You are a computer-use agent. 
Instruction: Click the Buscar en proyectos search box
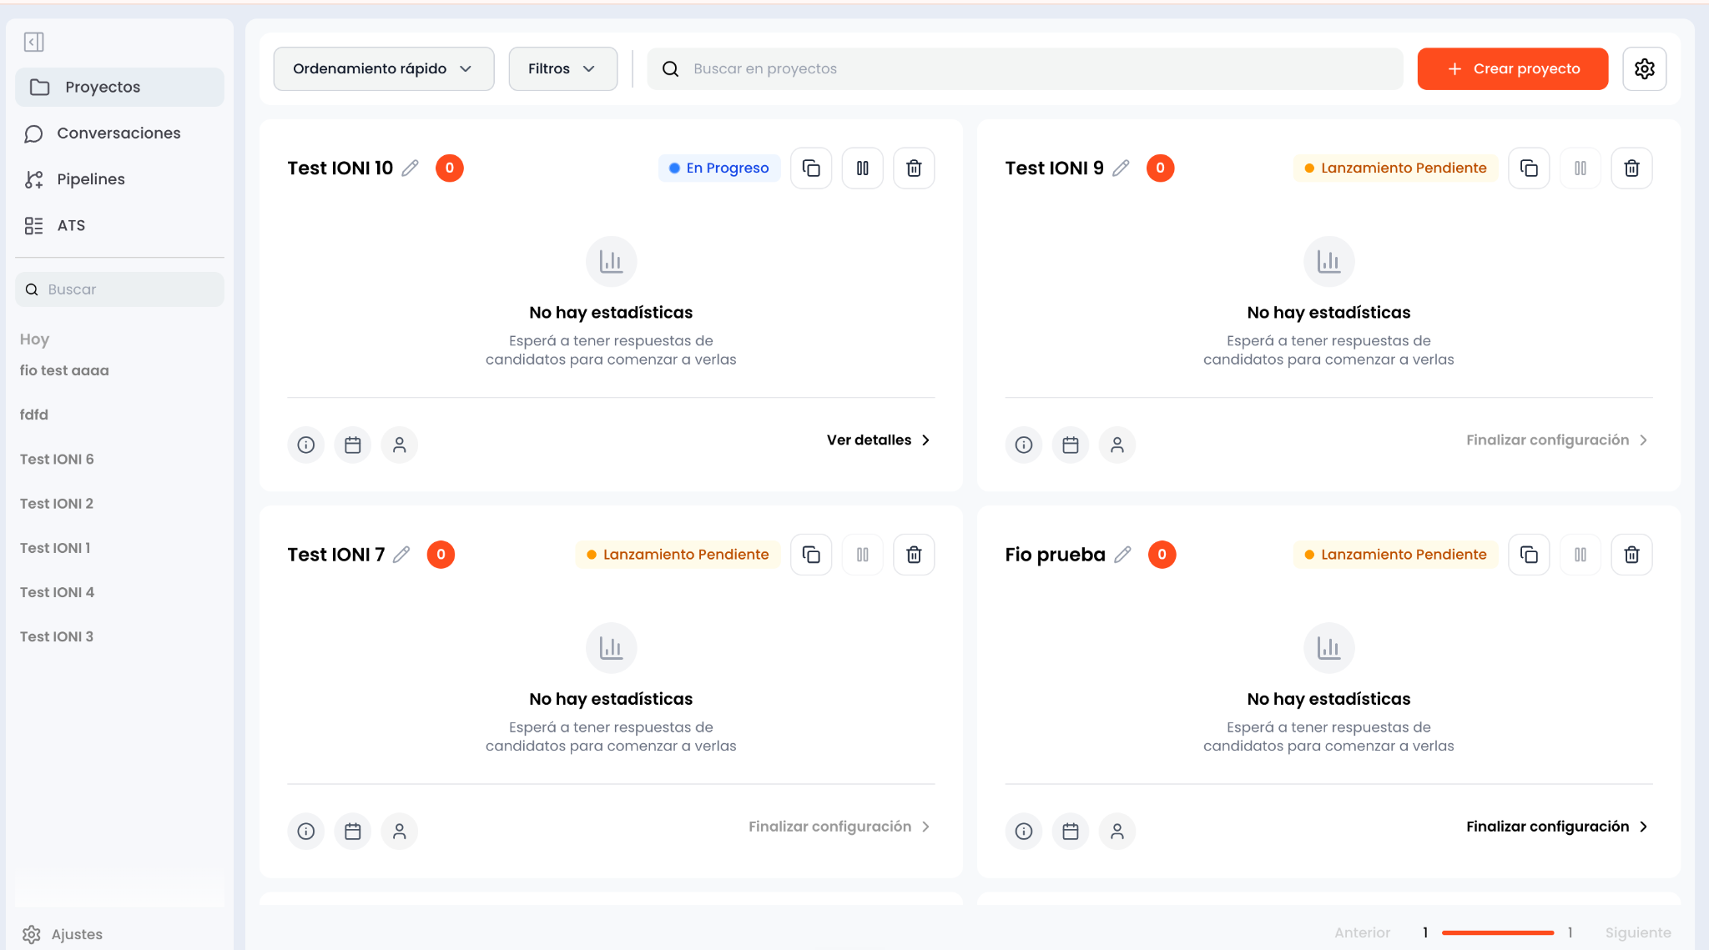pos(1025,68)
